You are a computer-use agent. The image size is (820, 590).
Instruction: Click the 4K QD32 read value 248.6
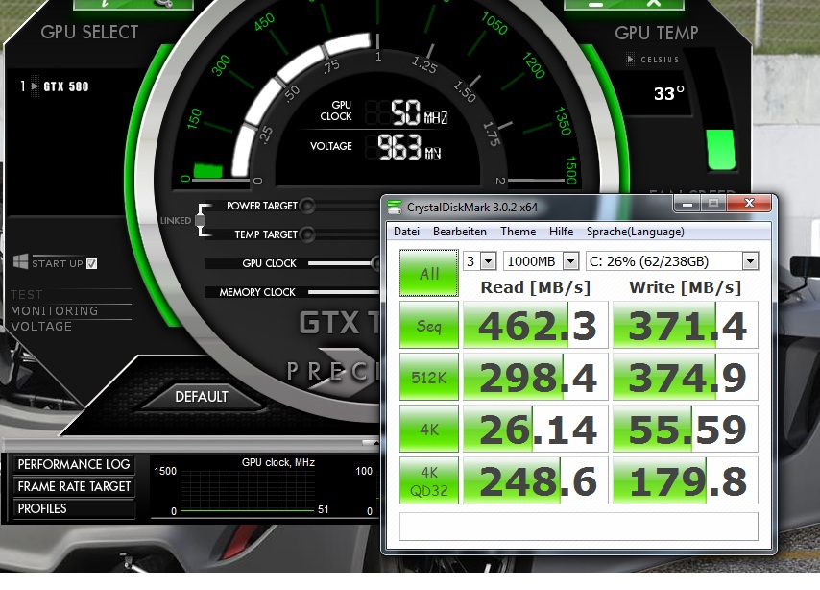pyautogui.click(x=536, y=480)
